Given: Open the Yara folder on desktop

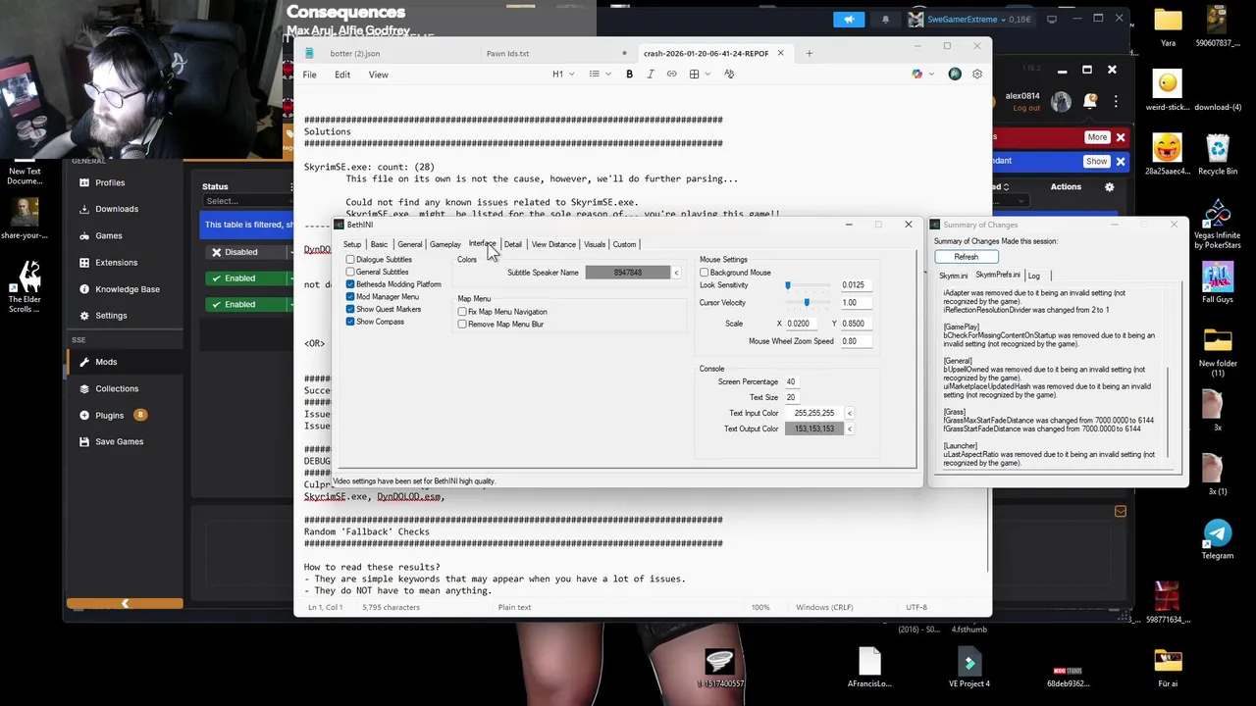Looking at the screenshot, I should pyautogui.click(x=1168, y=27).
